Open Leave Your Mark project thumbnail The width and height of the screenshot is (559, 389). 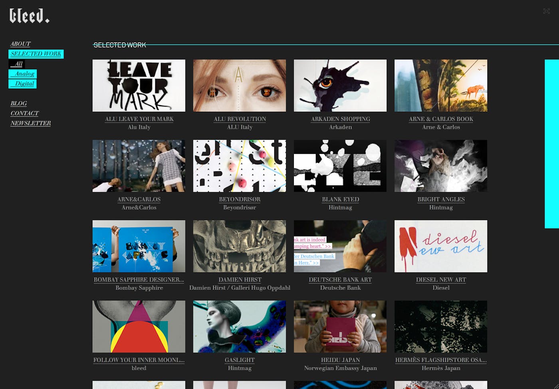139,85
